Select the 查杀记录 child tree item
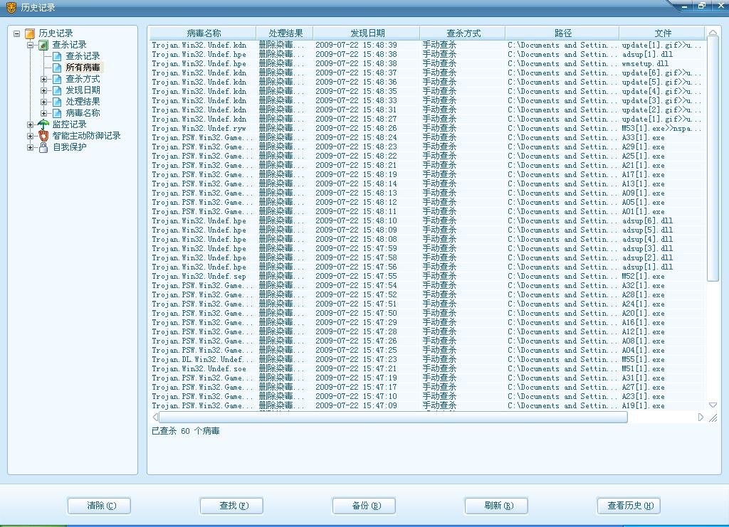Viewport: 729px width, 527px height. pyautogui.click(x=83, y=56)
